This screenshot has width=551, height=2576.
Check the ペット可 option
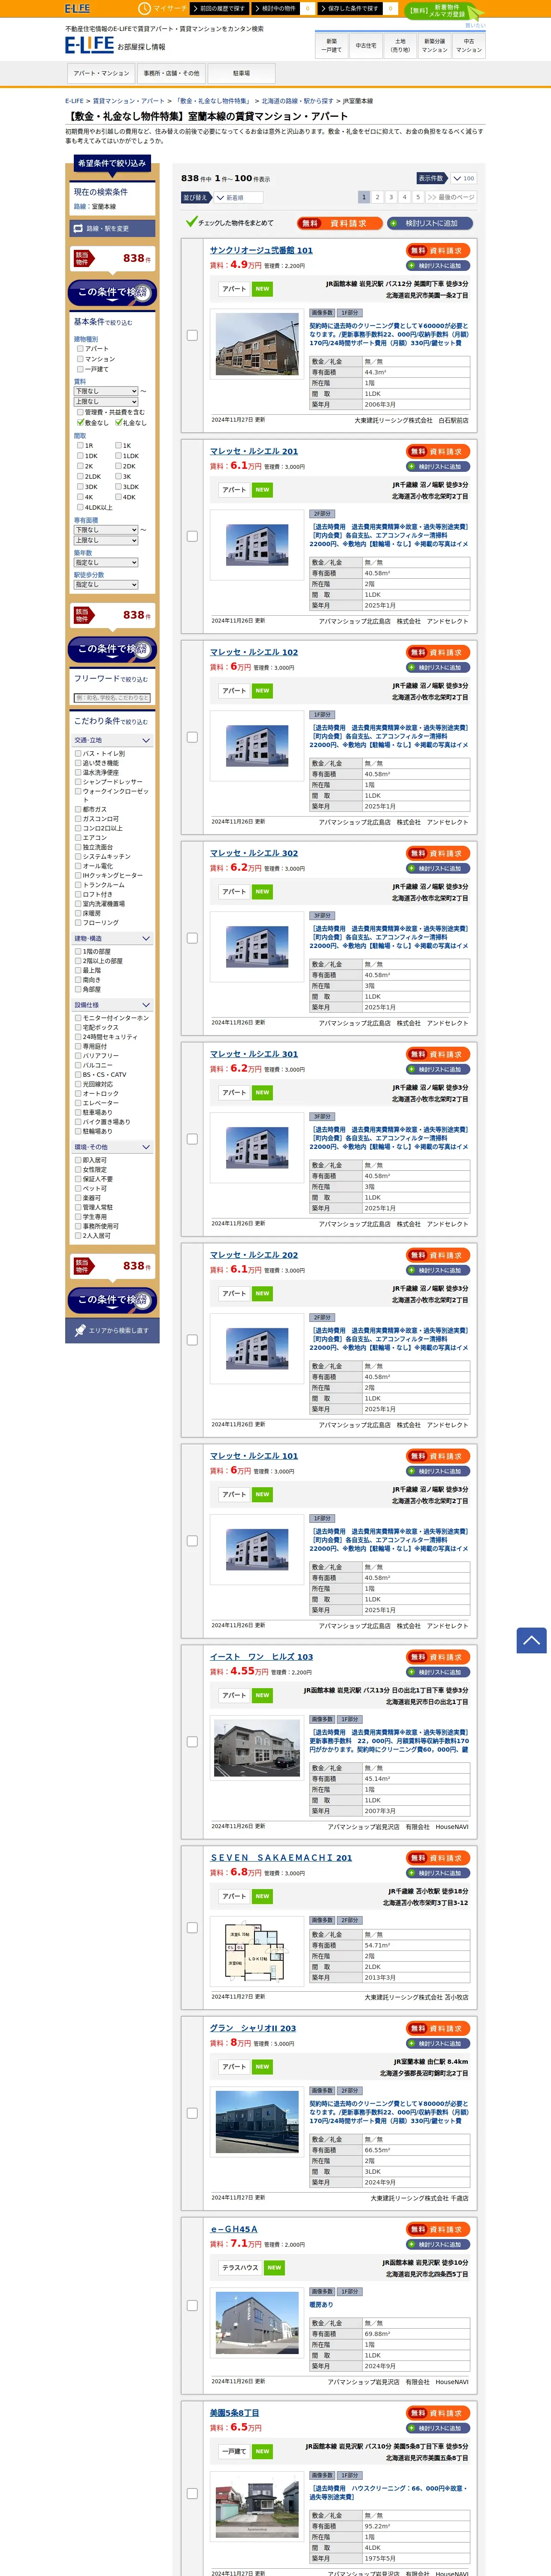click(x=79, y=1189)
